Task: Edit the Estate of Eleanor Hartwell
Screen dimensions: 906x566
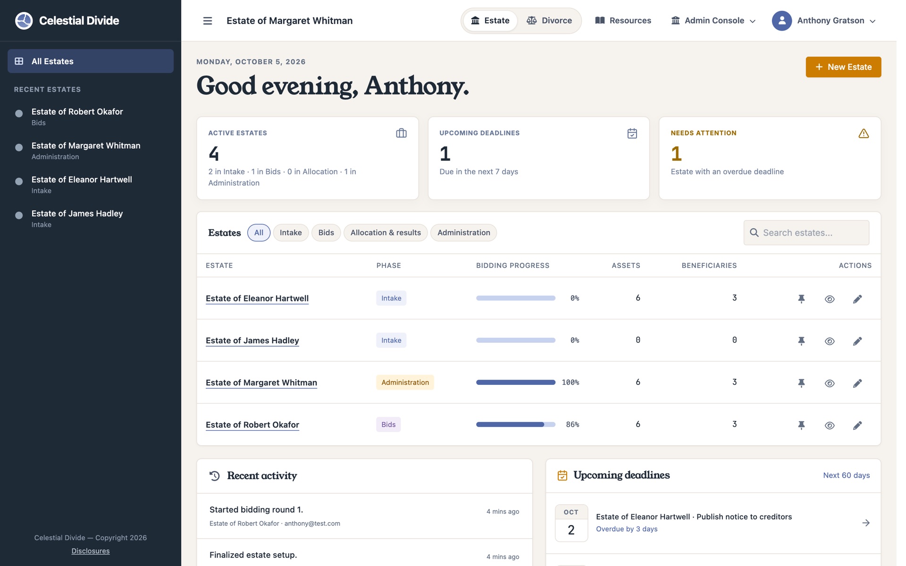Action: coord(857,299)
